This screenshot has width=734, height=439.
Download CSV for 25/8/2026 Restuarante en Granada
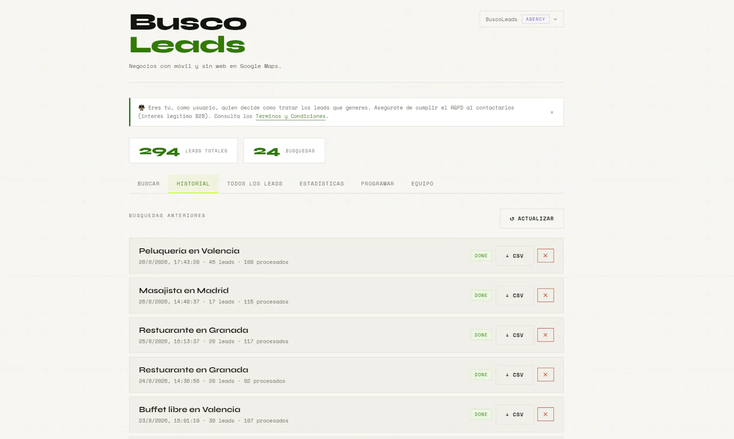coord(514,335)
